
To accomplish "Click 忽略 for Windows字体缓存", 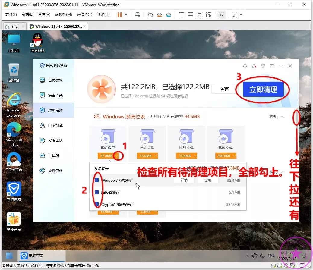I will click(207, 180).
